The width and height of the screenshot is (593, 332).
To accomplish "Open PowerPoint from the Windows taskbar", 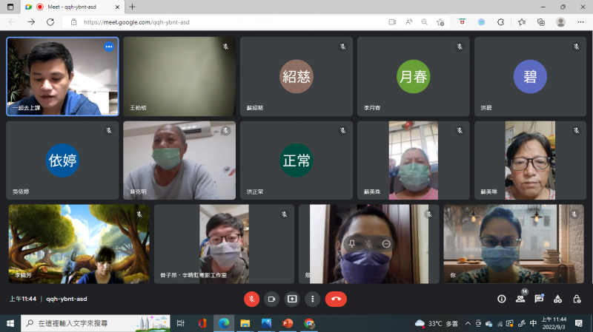I will coord(288,323).
